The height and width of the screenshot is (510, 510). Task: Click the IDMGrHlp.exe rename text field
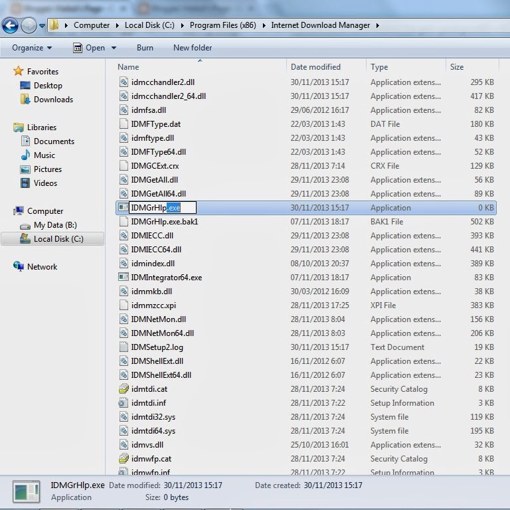pos(163,207)
